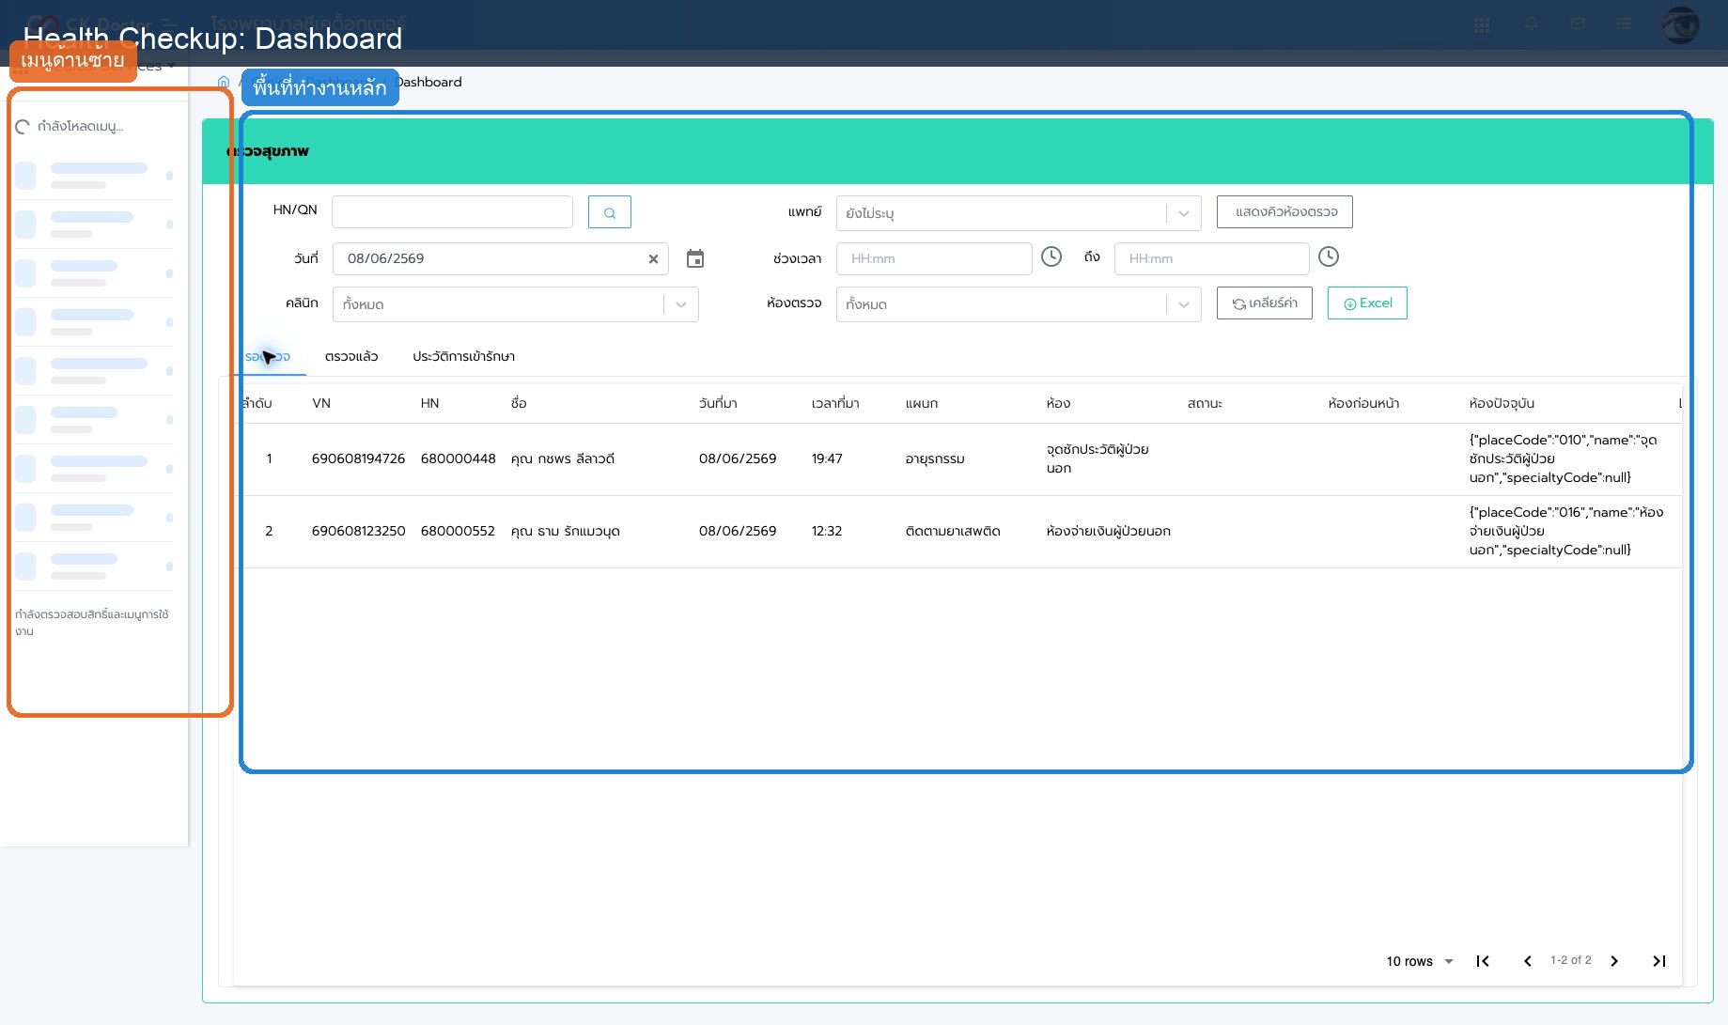The width and height of the screenshot is (1728, 1025).
Task: Open the calendar date picker icon
Action: pos(695,258)
